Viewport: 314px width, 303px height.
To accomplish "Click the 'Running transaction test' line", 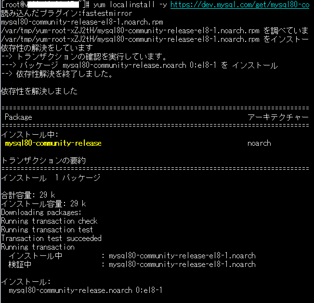I will [47, 229].
